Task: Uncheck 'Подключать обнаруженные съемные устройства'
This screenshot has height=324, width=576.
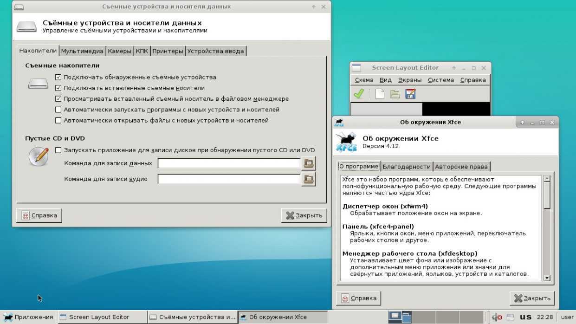Action: point(58,77)
